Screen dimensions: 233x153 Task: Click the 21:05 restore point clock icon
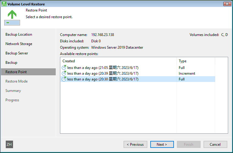[x=64, y=67]
